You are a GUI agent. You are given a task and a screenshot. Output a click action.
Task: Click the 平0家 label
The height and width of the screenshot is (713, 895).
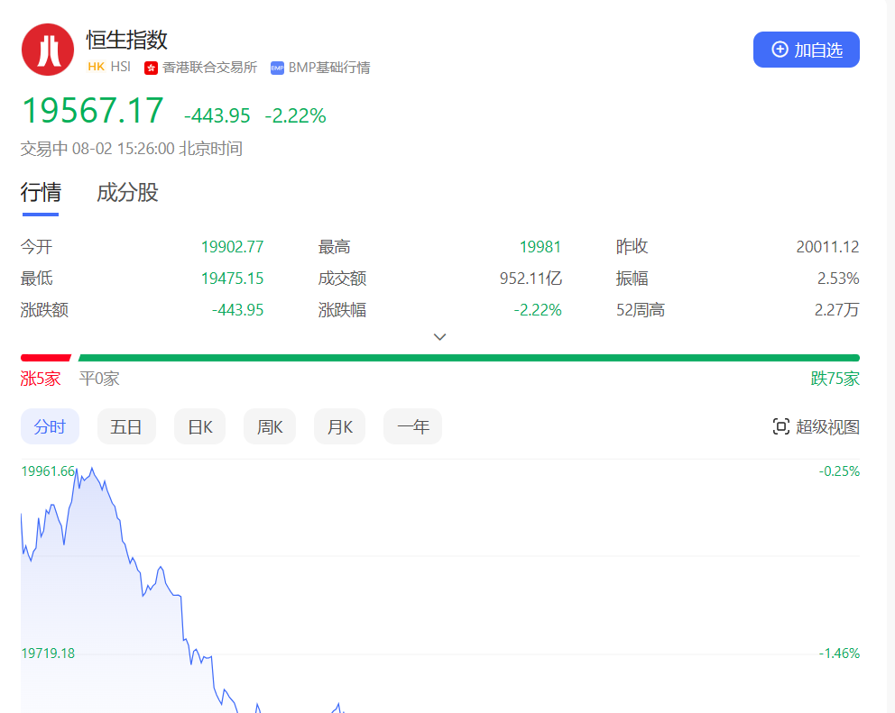99,379
